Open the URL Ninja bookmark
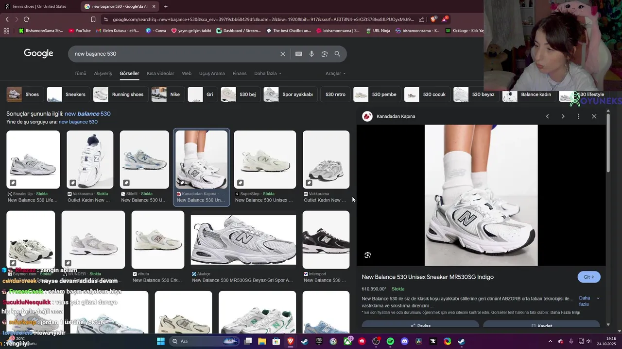Screen dimensions: 622x349 [x=378, y=31]
